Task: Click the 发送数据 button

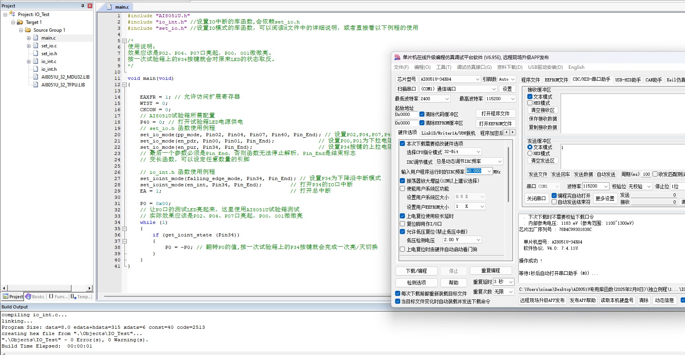Action: pyautogui.click(x=583, y=174)
